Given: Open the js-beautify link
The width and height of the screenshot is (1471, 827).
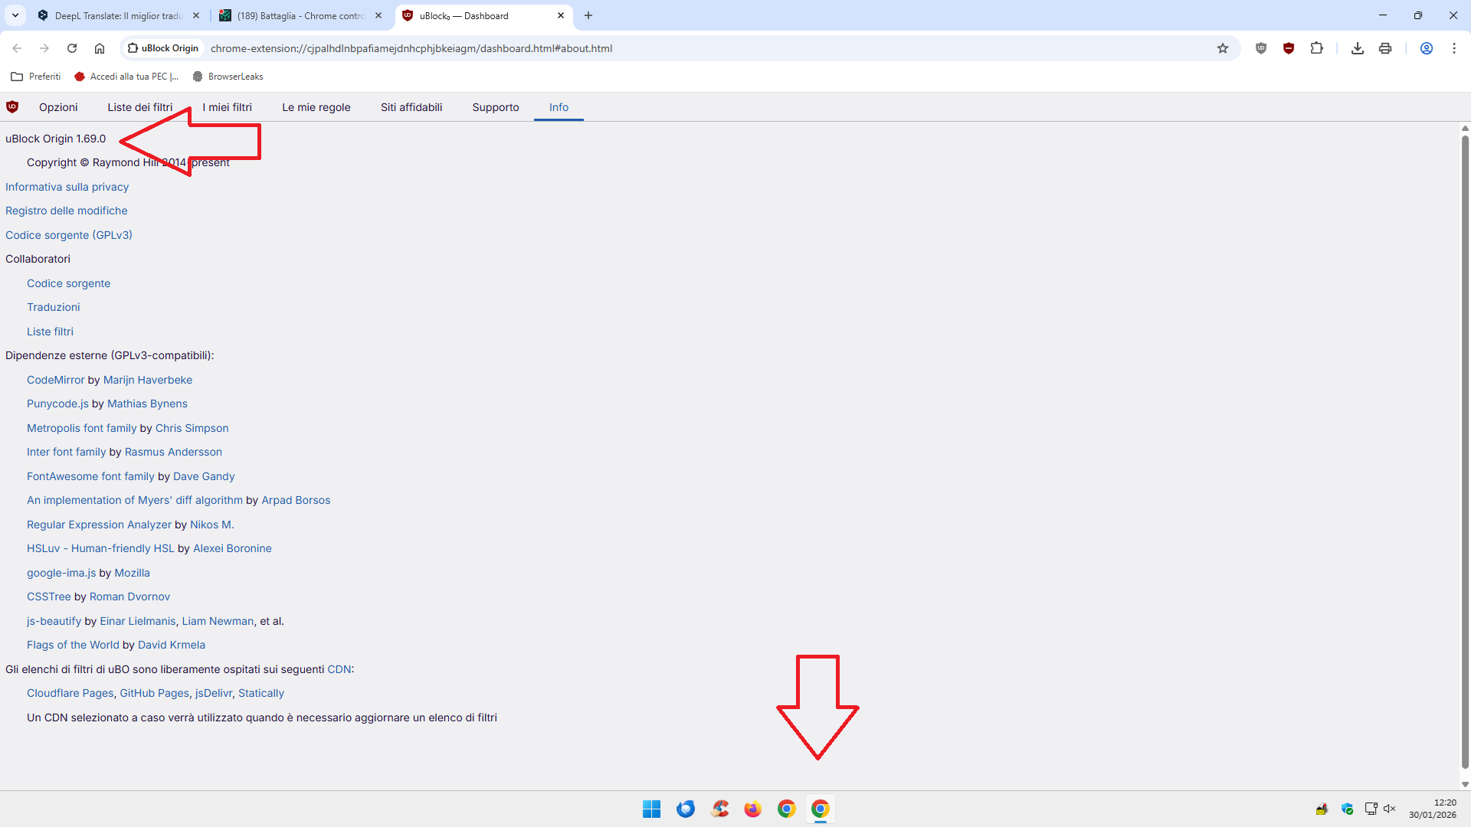Looking at the screenshot, I should pos(54,621).
